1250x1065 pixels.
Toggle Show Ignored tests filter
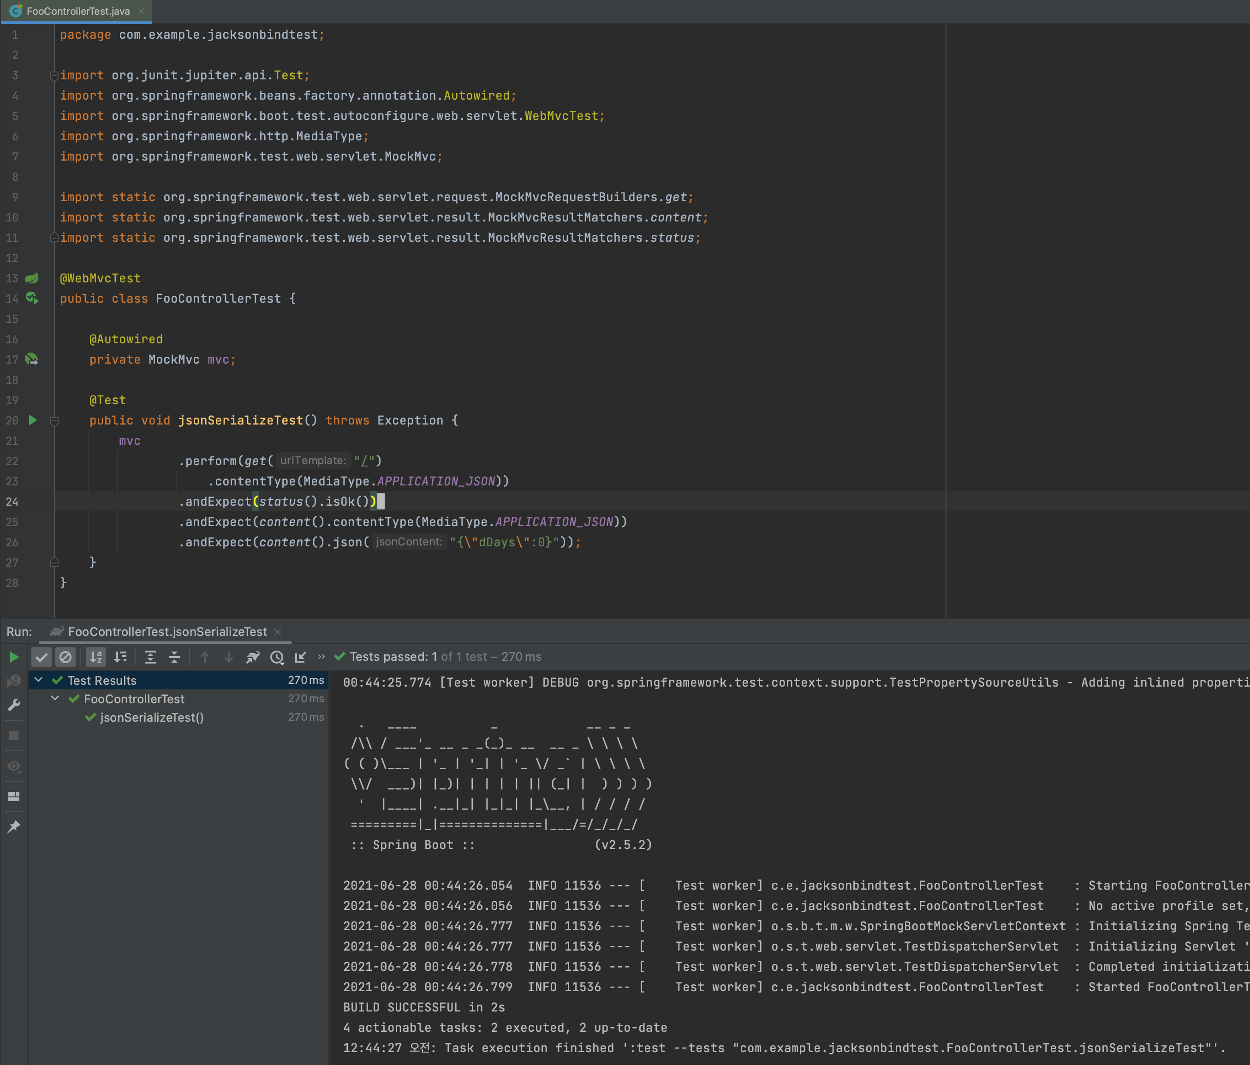[x=65, y=657]
